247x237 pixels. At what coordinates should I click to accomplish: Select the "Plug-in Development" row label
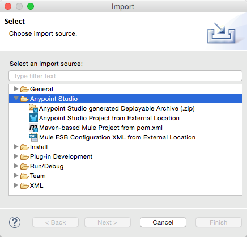61,156
